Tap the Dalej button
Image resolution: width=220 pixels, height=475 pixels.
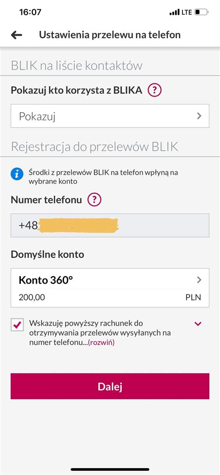pos(110,386)
